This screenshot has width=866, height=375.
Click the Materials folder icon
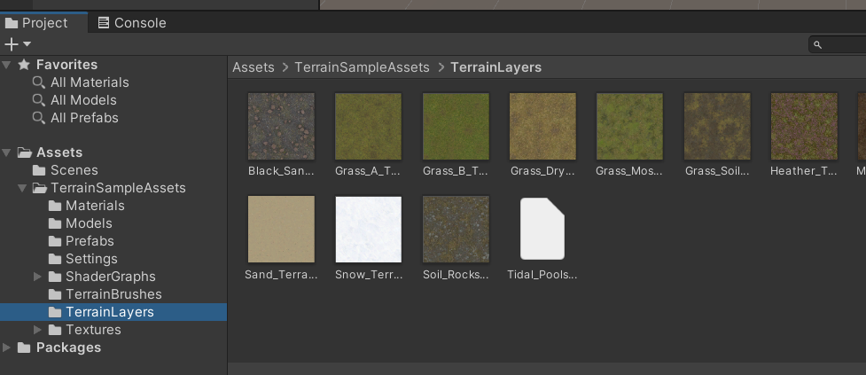[x=55, y=206]
